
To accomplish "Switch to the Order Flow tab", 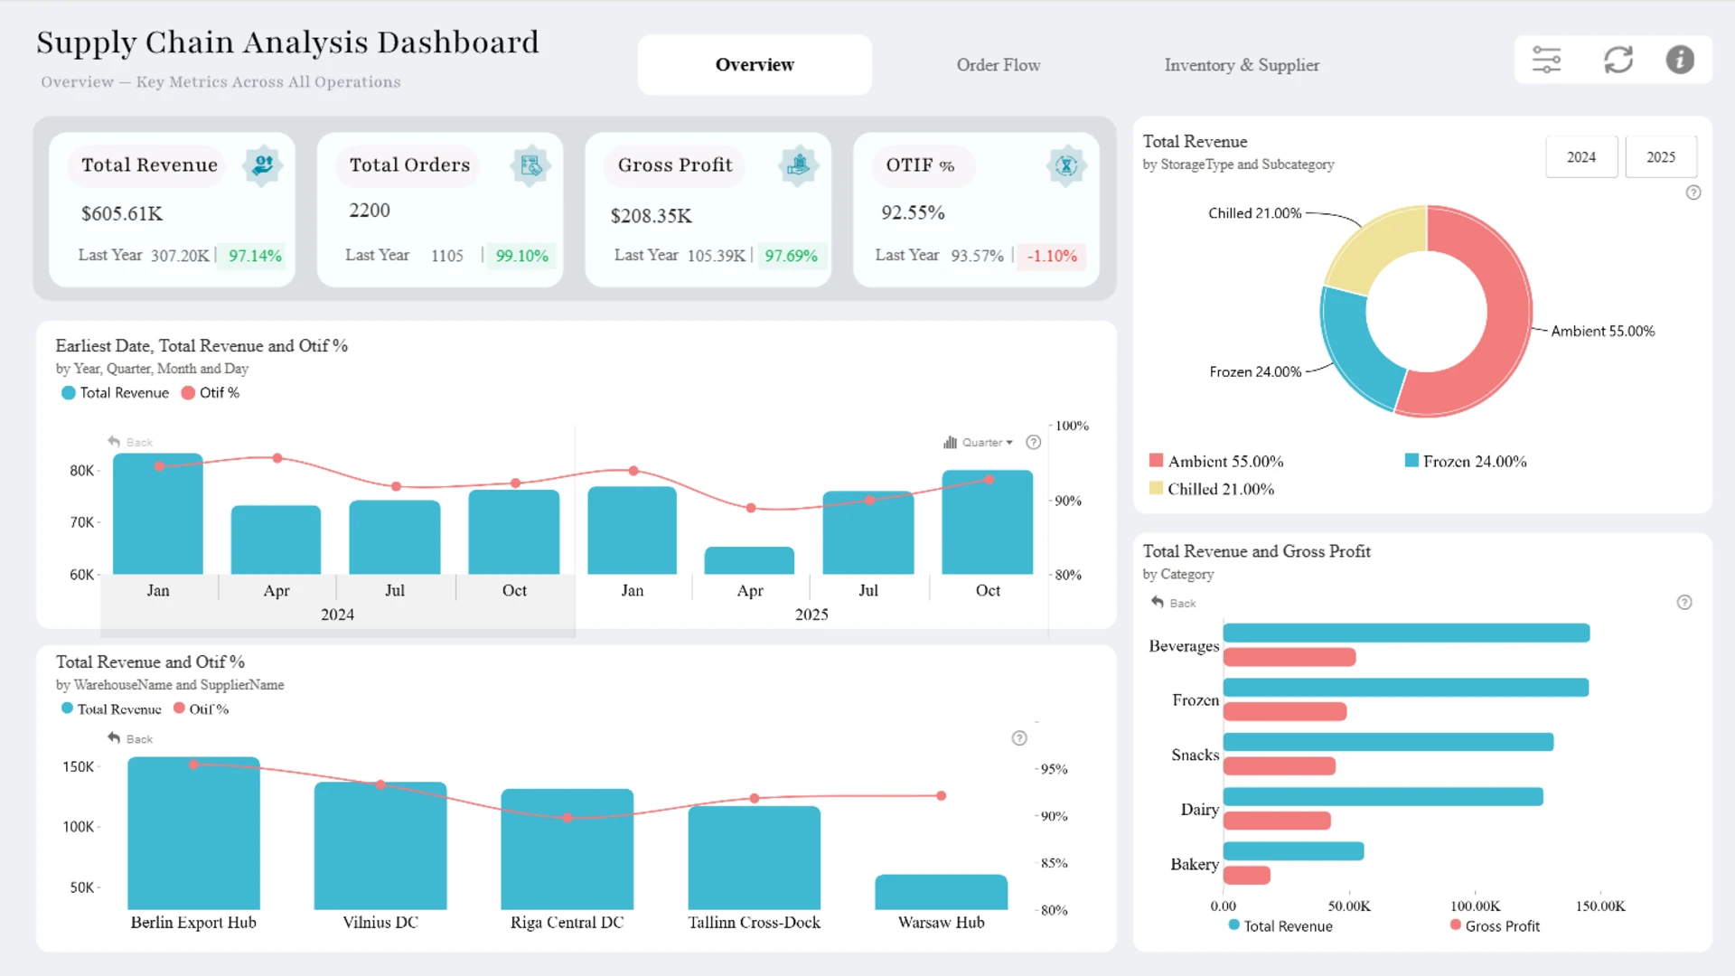I will pos(999,65).
